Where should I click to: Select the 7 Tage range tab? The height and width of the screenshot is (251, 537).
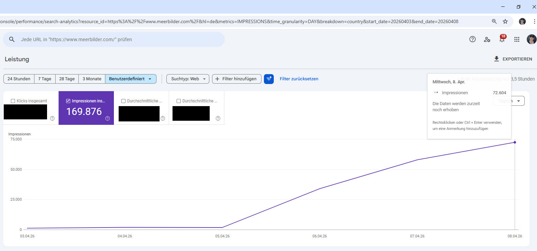pyautogui.click(x=45, y=79)
